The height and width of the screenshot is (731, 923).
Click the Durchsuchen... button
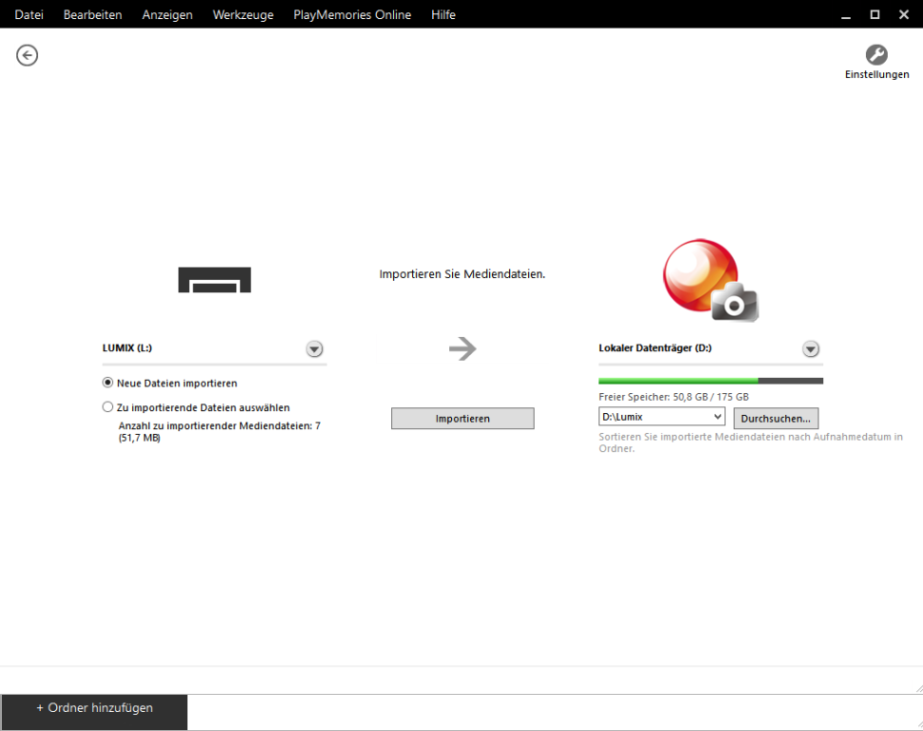click(776, 418)
